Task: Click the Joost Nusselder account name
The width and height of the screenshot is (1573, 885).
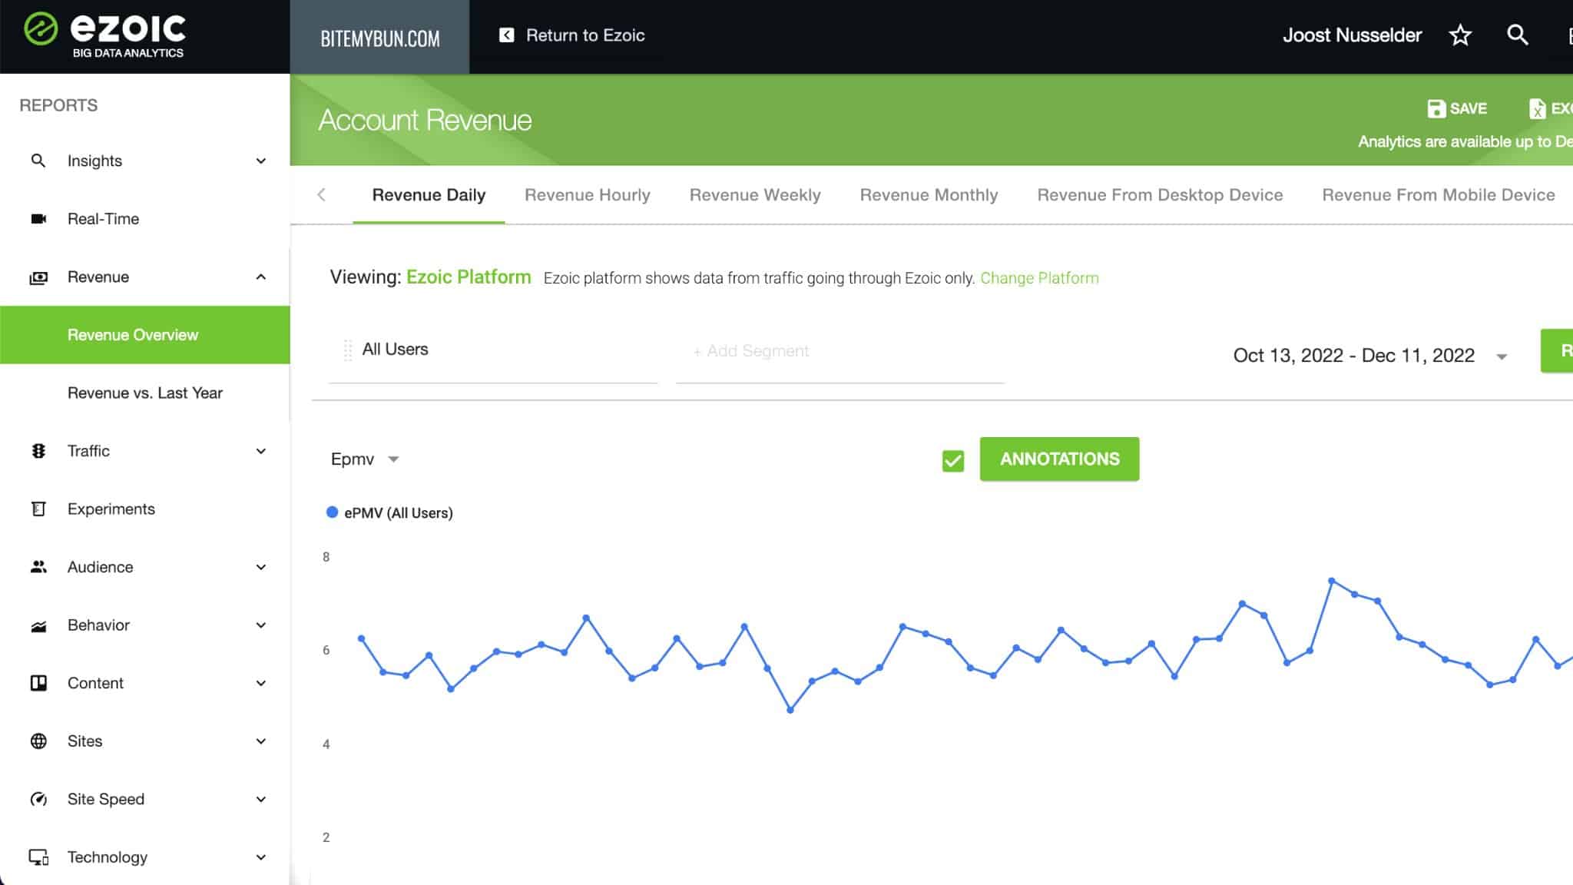Action: [x=1352, y=35]
